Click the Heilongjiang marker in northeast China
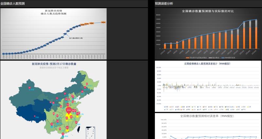262x139 pixels. (87, 84)
